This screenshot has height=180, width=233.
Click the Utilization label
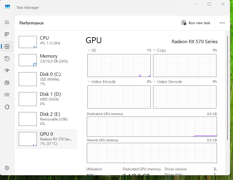[94, 169]
